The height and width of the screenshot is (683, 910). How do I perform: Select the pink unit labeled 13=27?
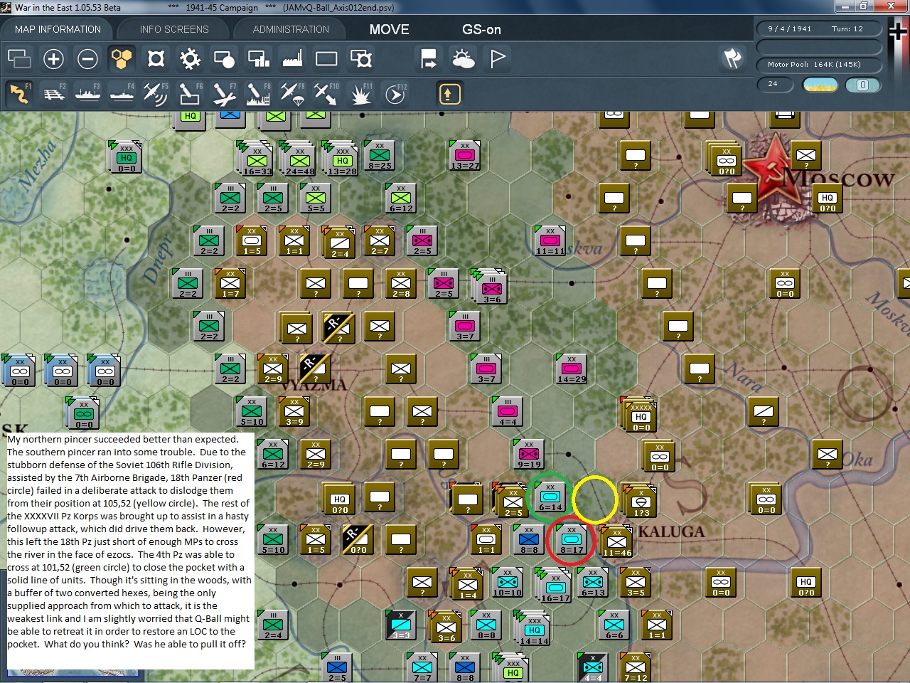point(464,156)
